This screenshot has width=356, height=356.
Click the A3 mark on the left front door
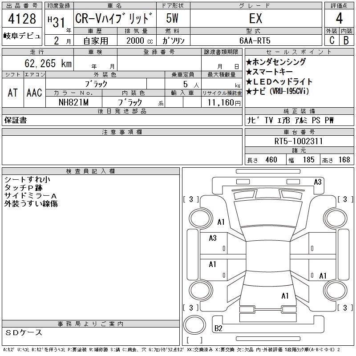pos(213,238)
